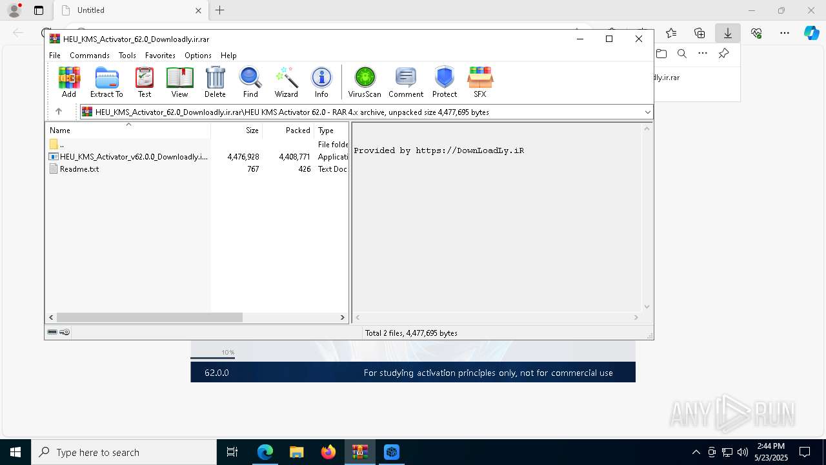
Task: Sort files by Type column
Action: pyautogui.click(x=332, y=130)
